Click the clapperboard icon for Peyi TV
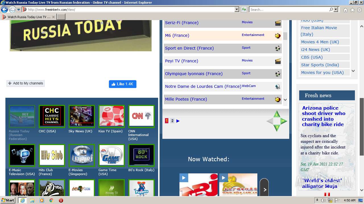364x204 pixels. (x=278, y=61)
